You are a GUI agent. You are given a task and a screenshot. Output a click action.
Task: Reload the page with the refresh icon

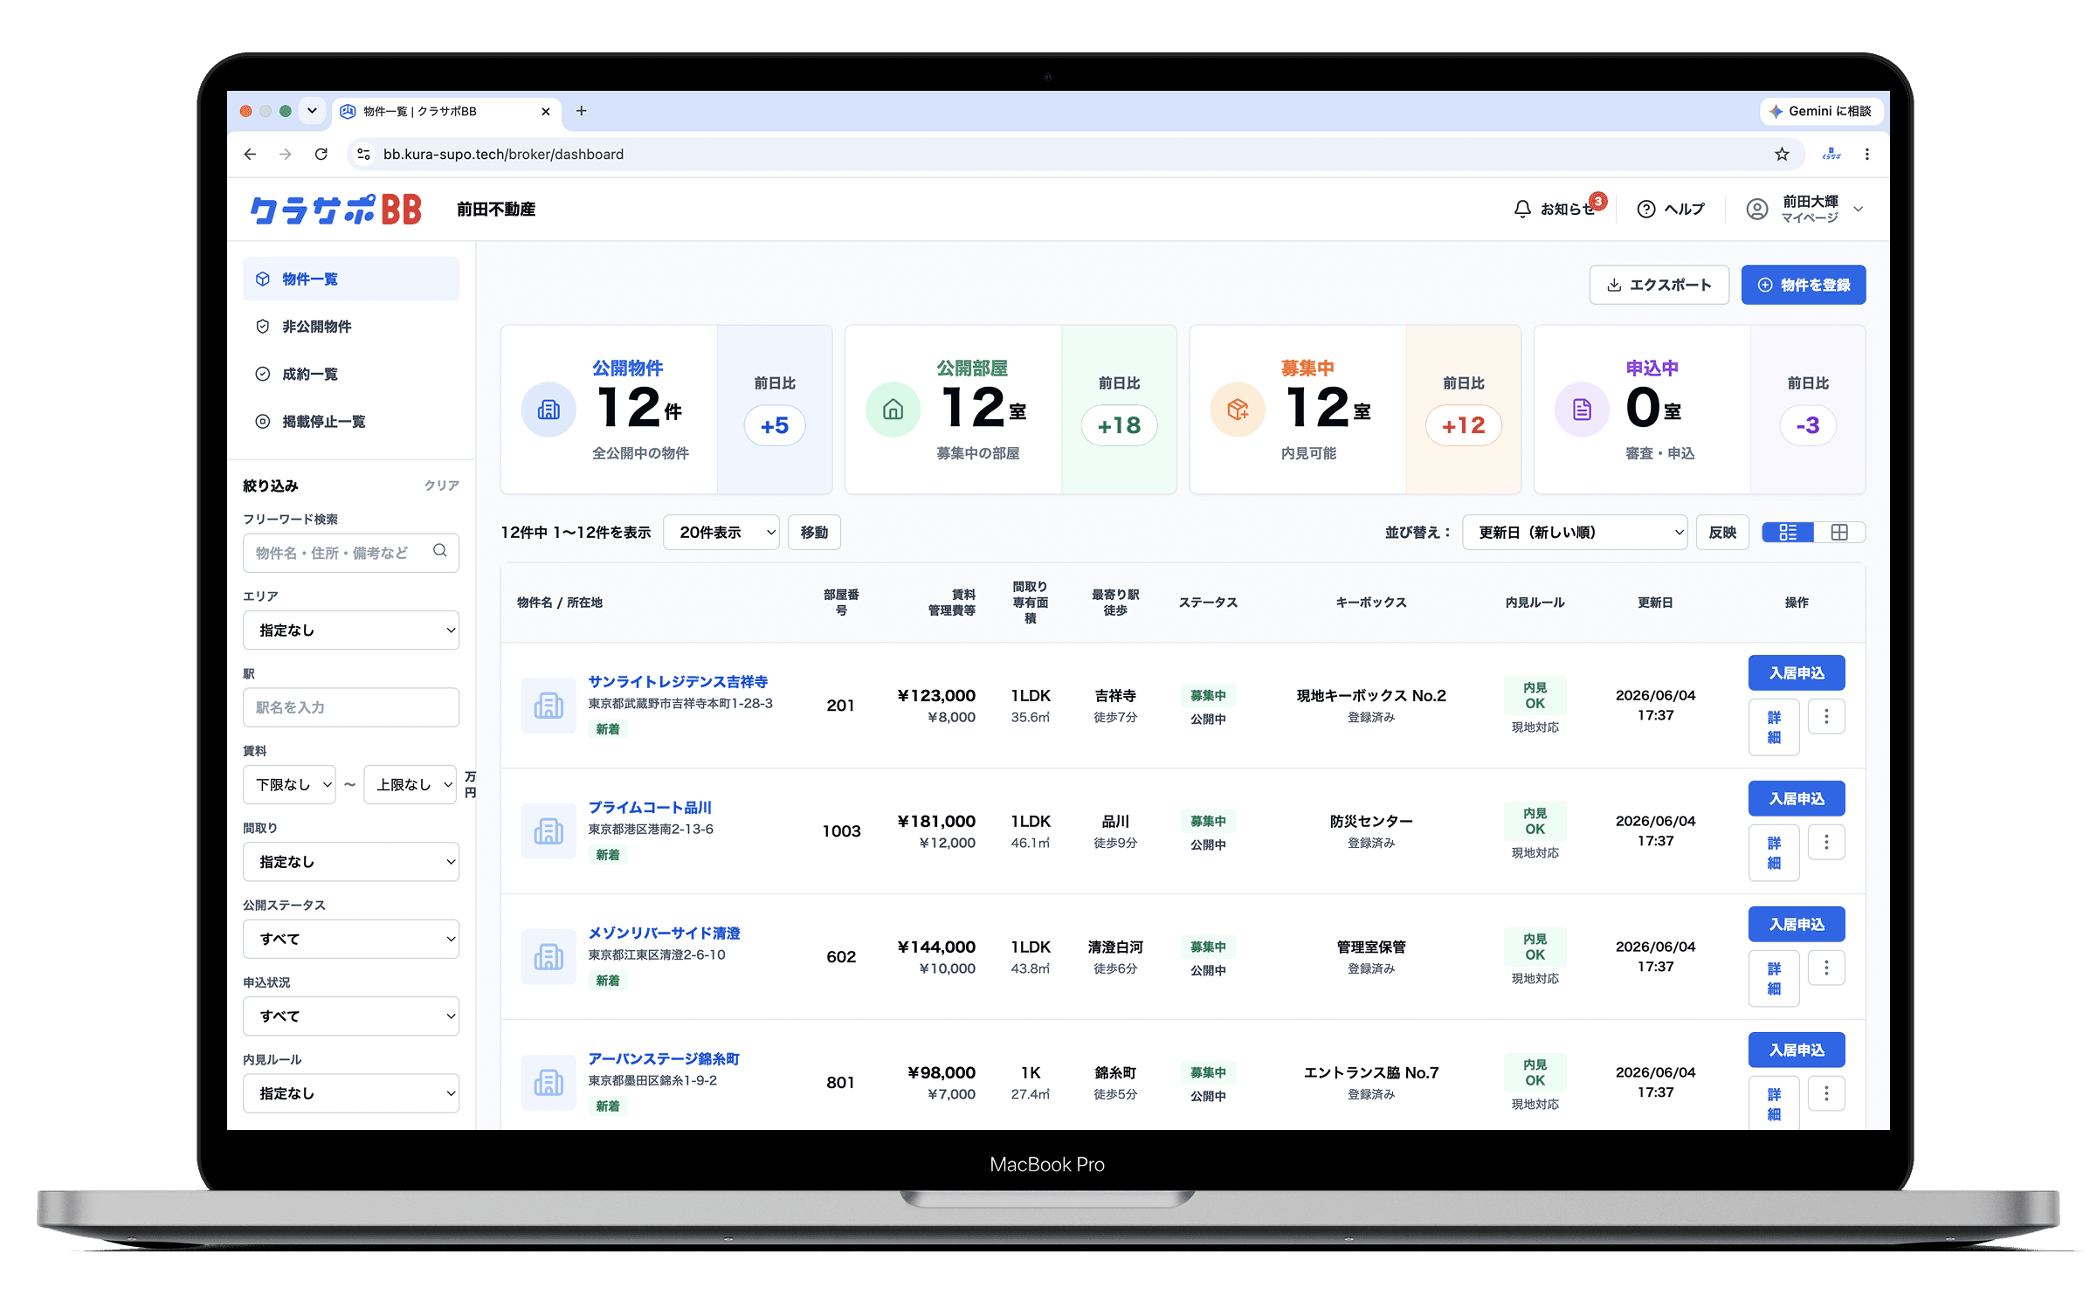[321, 155]
